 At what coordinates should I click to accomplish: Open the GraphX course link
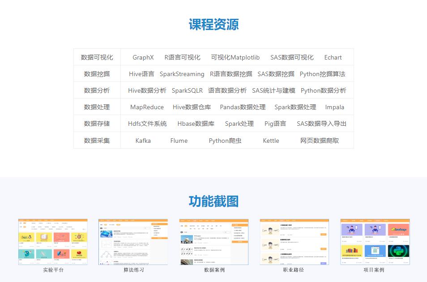(x=143, y=57)
